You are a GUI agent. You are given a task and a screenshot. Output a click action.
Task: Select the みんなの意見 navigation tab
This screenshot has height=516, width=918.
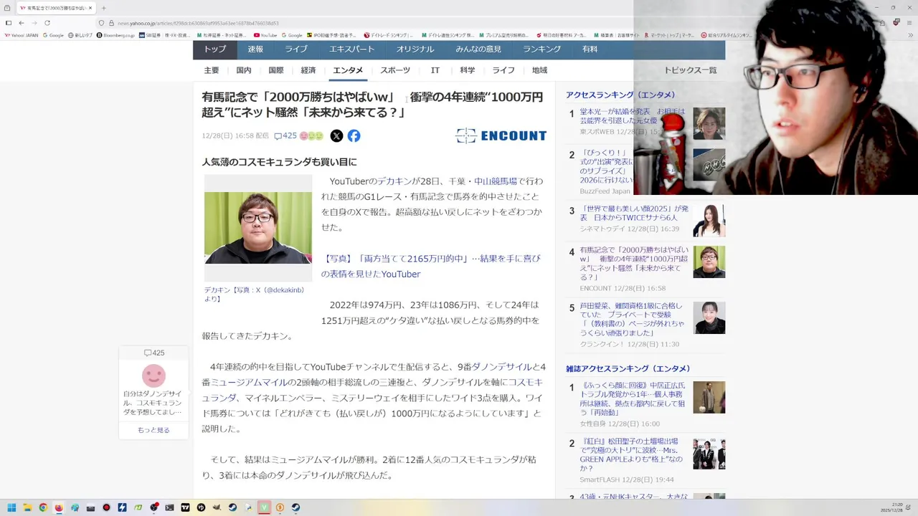point(478,49)
